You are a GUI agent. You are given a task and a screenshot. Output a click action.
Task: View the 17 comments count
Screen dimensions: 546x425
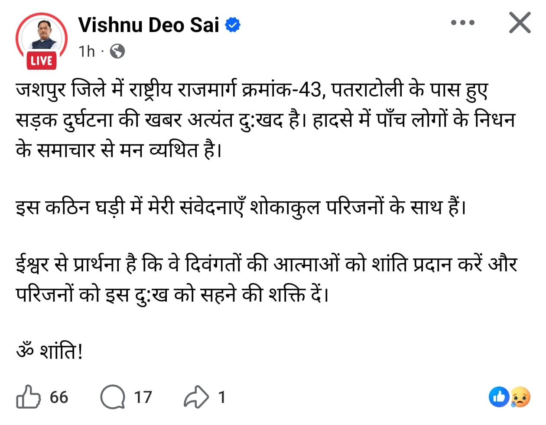[143, 397]
